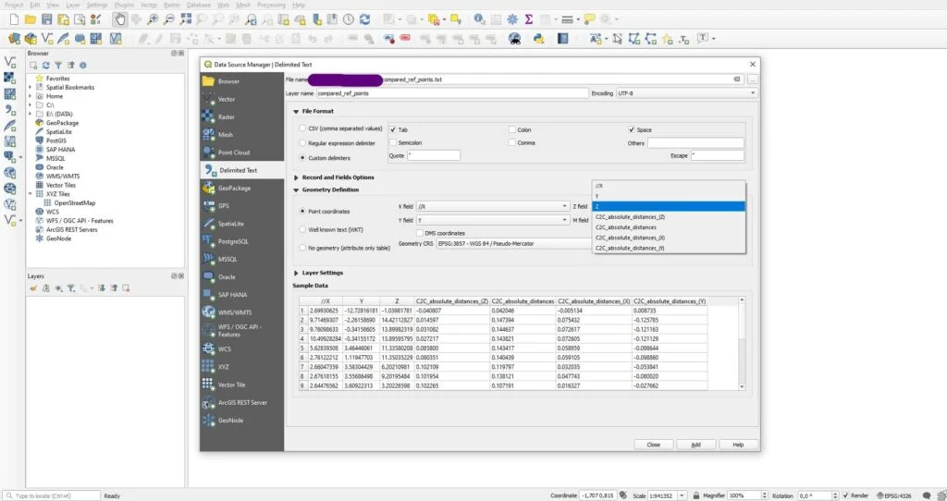Choose C2C_absolute_distances_(Z) from Z field list
Viewport: 947px width, 501px height.
tap(669, 216)
